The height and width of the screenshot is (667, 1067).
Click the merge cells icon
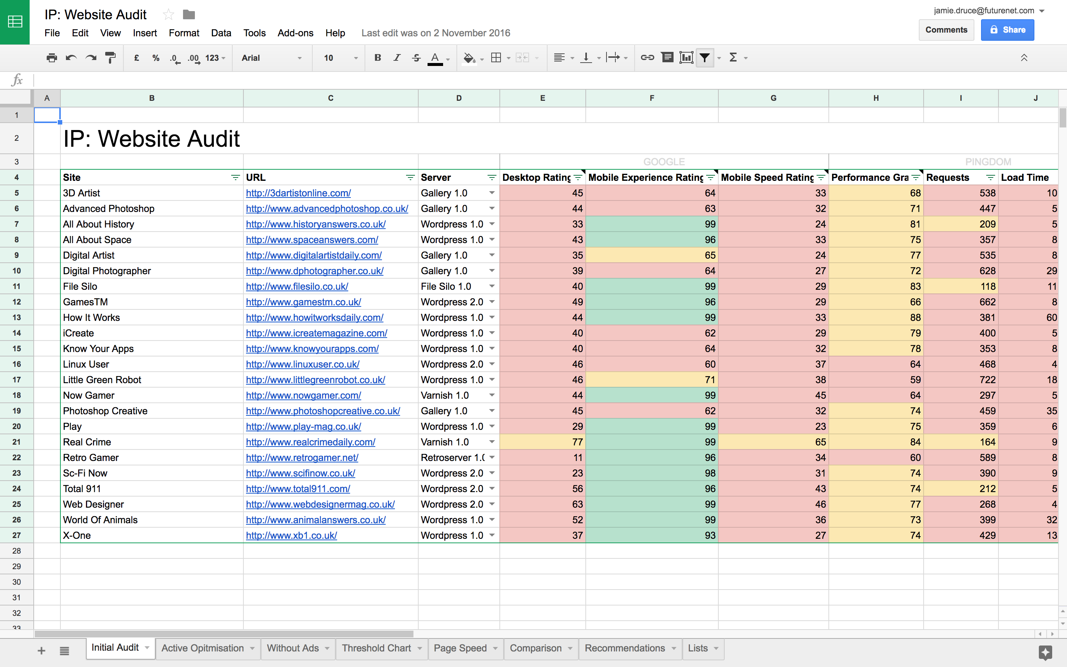522,57
